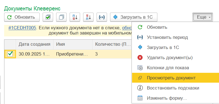Uncheck all documents using the empty-boxes icon
Image resolution: width=219 pixels, height=104 pixels.
tap(61, 17)
